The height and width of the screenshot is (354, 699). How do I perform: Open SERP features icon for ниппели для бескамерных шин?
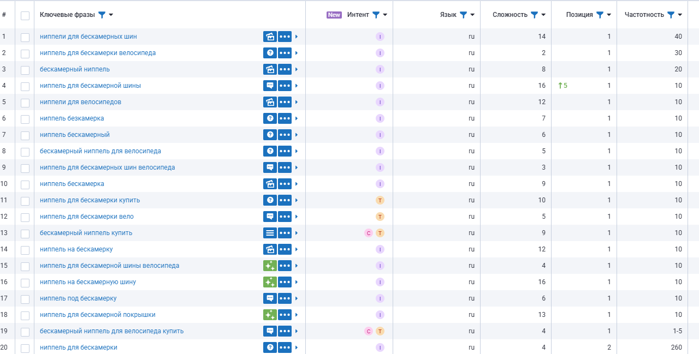(270, 37)
